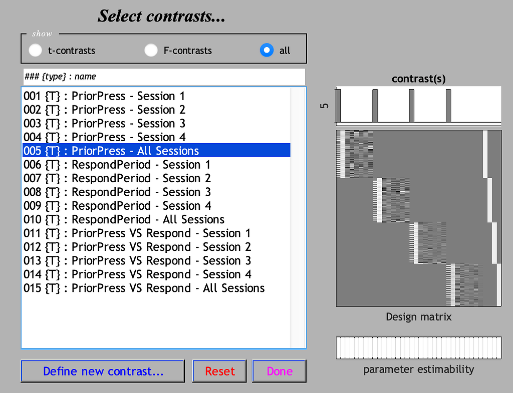The width and height of the screenshot is (513, 393).
Task: Enable the all contrasts filter
Action: point(267,50)
